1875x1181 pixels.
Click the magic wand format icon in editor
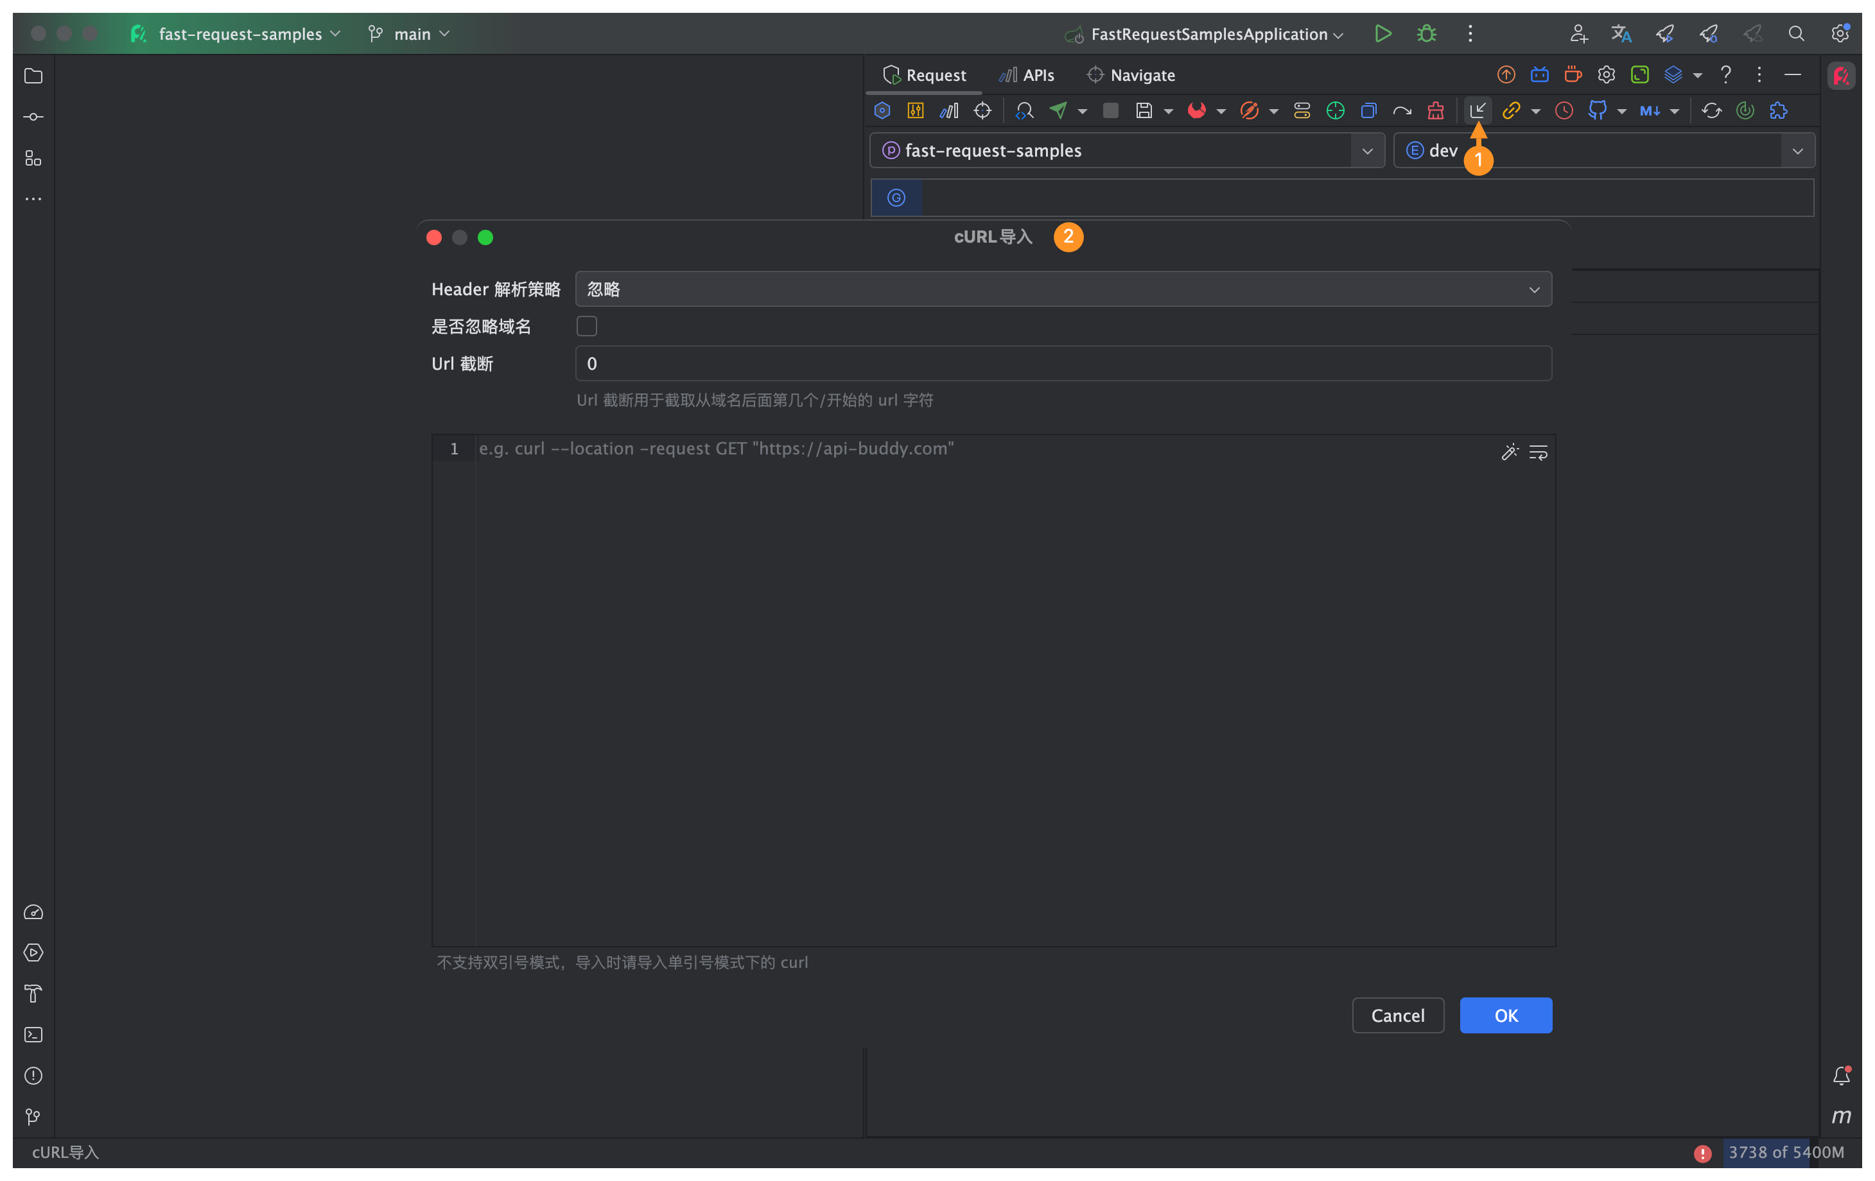(1509, 453)
